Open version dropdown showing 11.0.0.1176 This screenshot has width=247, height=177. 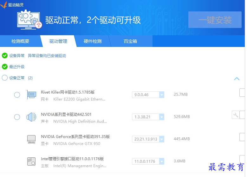click(x=148, y=161)
